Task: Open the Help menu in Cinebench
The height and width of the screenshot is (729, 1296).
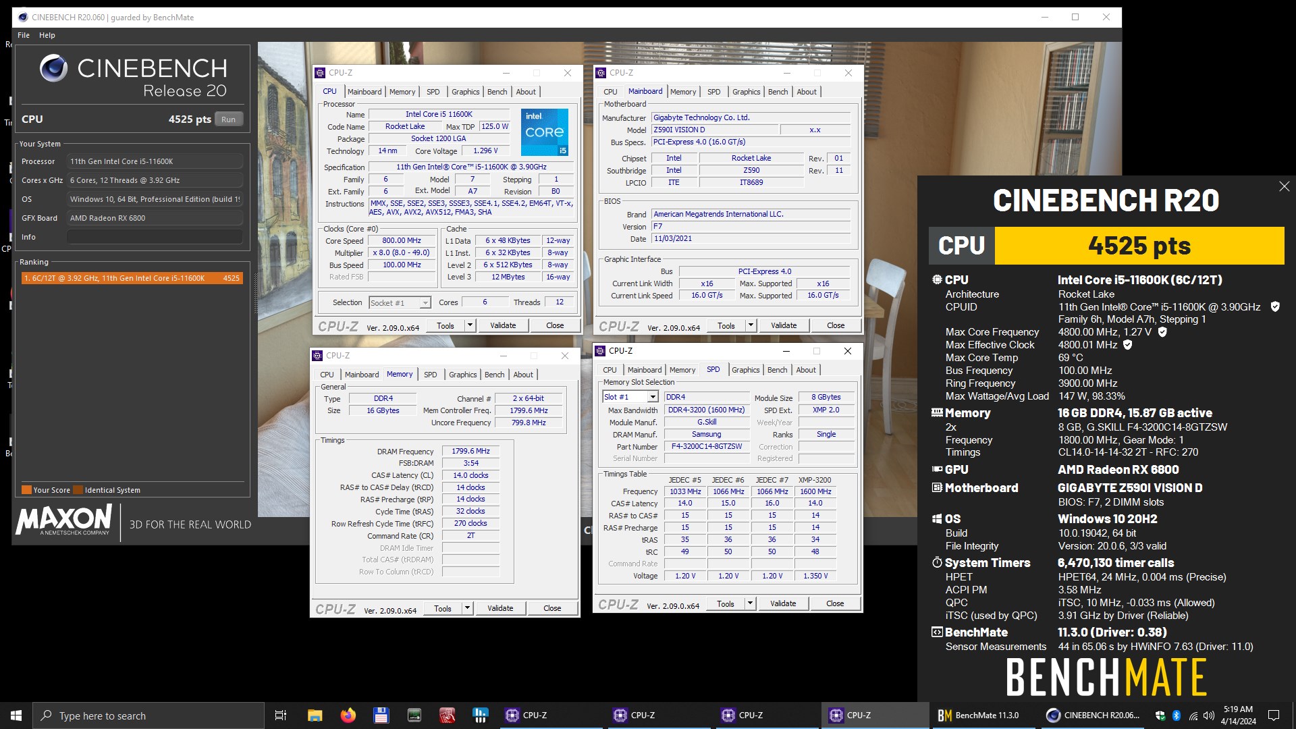Action: pos(47,35)
